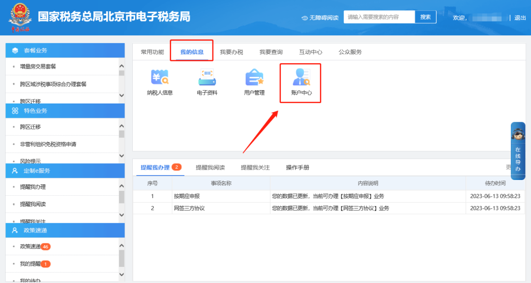Click the 序号 column header
Screen dimensions: 531x283
(x=152, y=183)
